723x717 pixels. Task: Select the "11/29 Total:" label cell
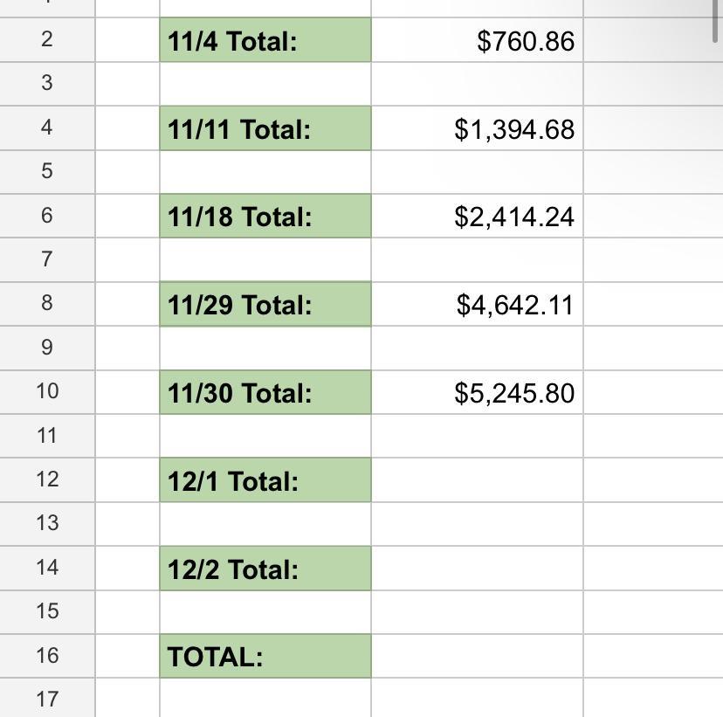(x=265, y=305)
